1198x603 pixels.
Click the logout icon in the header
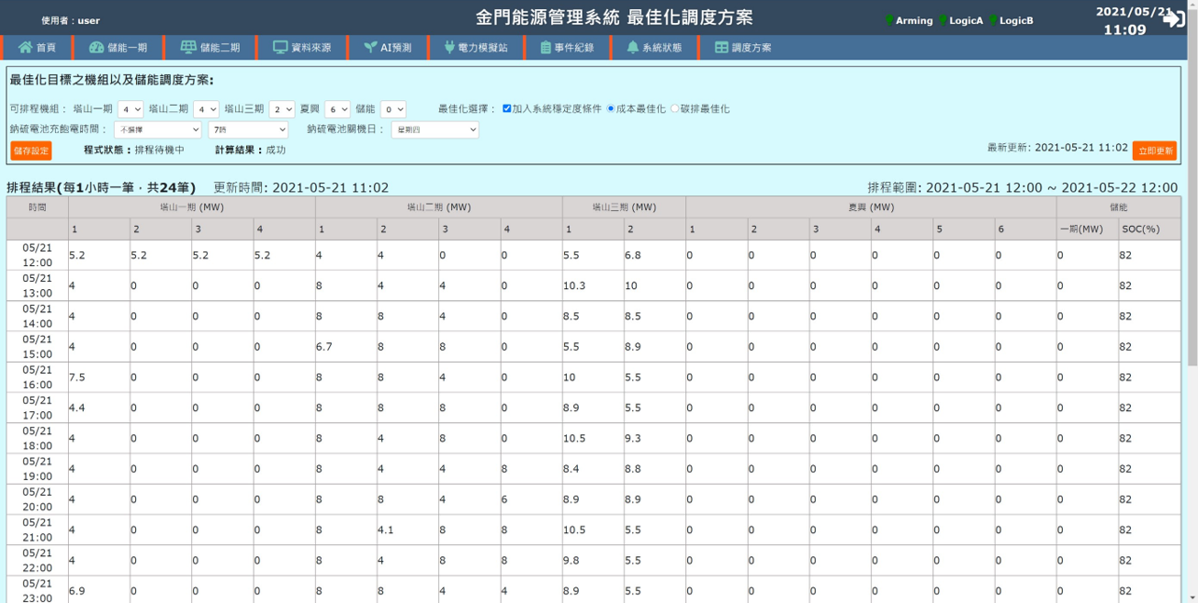tap(1174, 19)
